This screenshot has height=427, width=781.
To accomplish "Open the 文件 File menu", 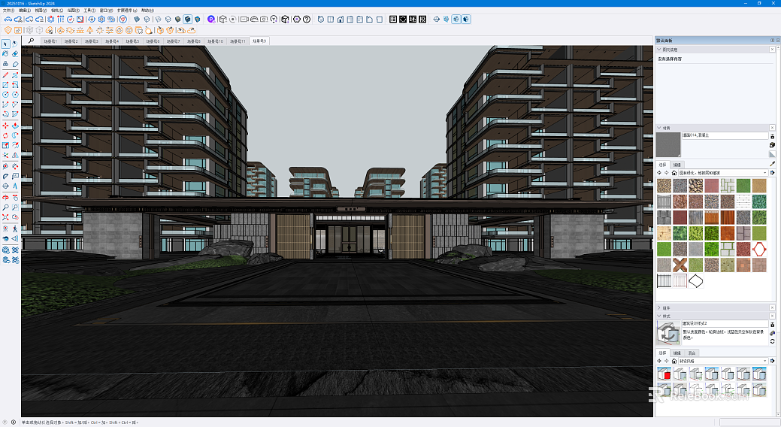I will (9, 10).
